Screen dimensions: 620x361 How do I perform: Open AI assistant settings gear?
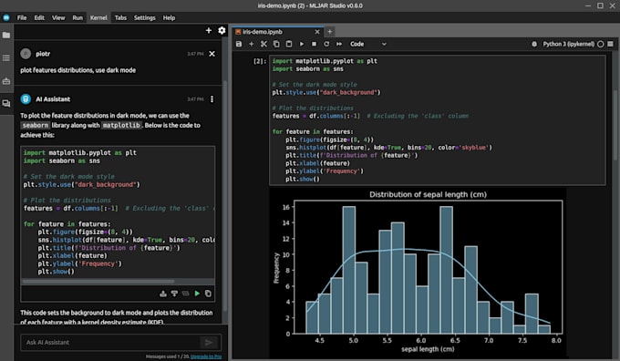222,30
